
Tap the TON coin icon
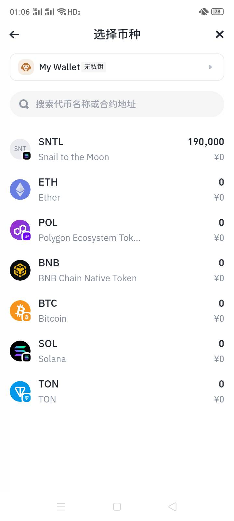click(x=20, y=391)
